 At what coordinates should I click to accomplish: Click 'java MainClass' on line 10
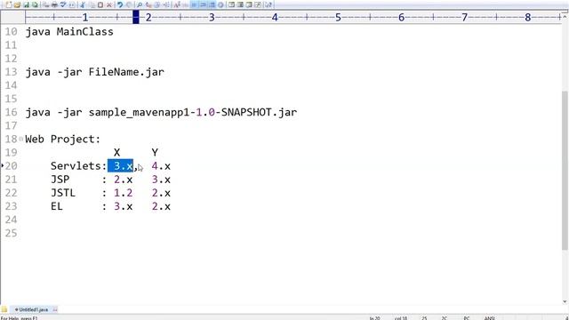[69, 32]
